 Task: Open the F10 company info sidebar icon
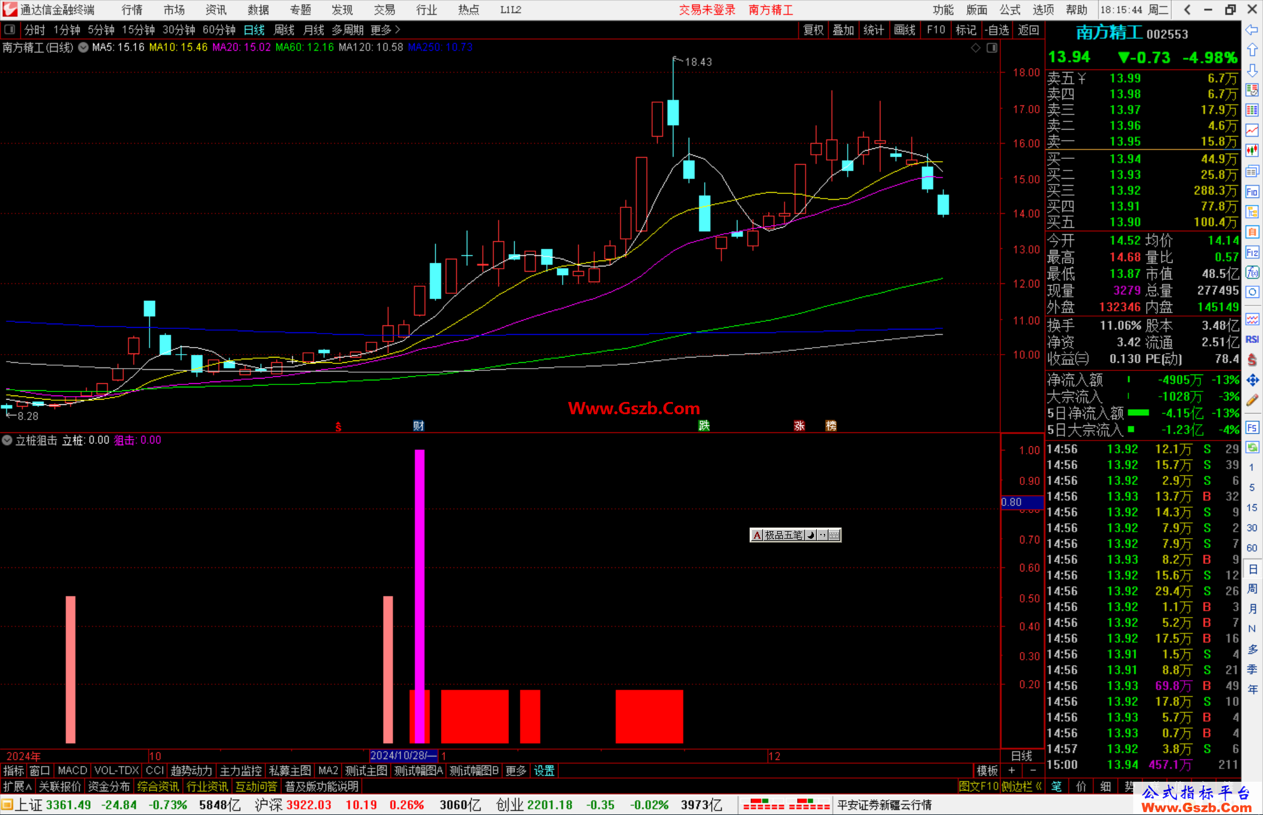click(1252, 192)
